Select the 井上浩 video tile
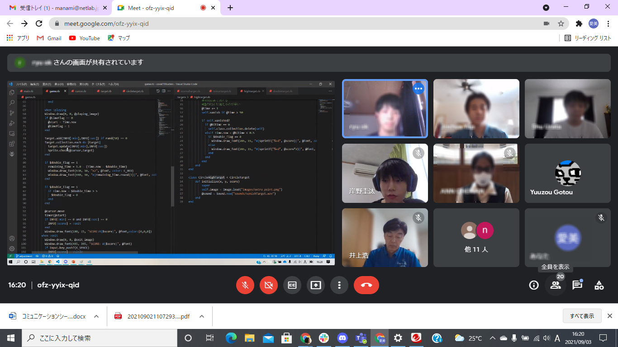 pyautogui.click(x=385, y=238)
